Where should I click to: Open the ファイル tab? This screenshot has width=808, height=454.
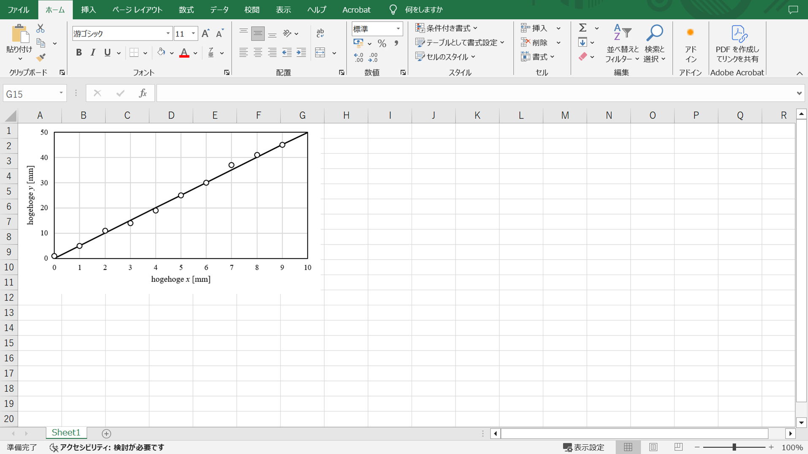tap(19, 9)
